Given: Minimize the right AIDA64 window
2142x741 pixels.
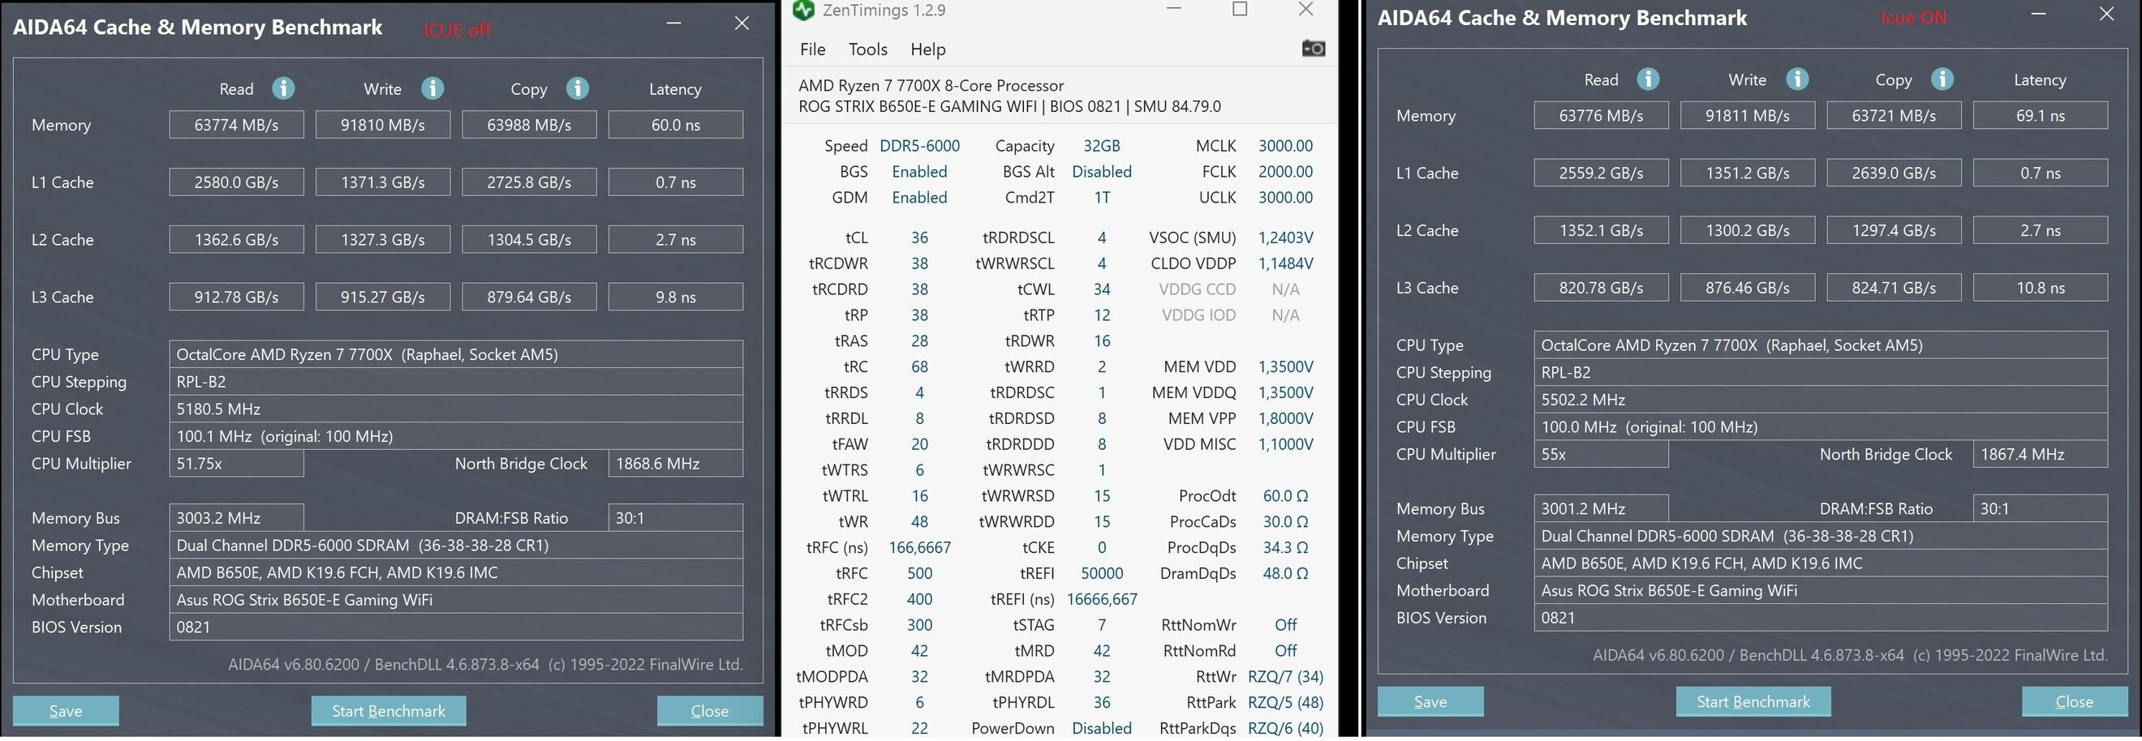Looking at the screenshot, I should [x=2038, y=14].
